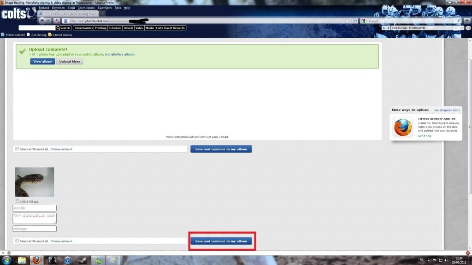Click the site identity icon in address bar

tap(65, 21)
